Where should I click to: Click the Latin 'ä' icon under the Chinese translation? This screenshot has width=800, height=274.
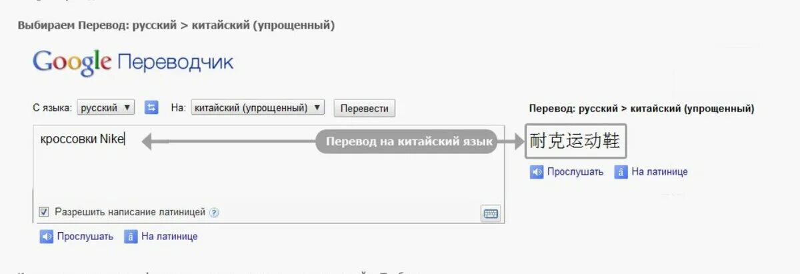621,172
